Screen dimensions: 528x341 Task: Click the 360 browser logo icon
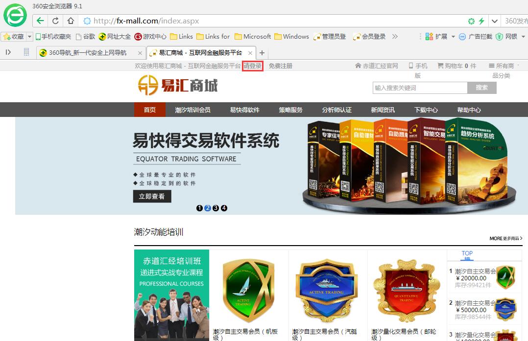[x=15, y=15]
